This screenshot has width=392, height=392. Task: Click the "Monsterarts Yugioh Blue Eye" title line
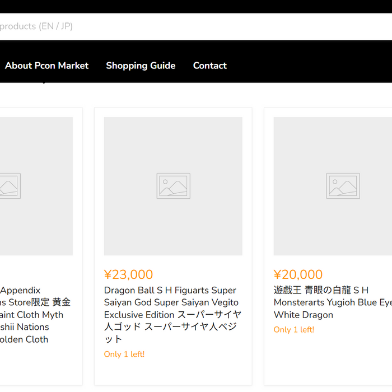click(332, 302)
